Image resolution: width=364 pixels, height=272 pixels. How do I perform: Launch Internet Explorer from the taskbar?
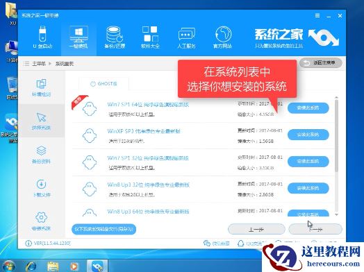[x=31, y=266]
